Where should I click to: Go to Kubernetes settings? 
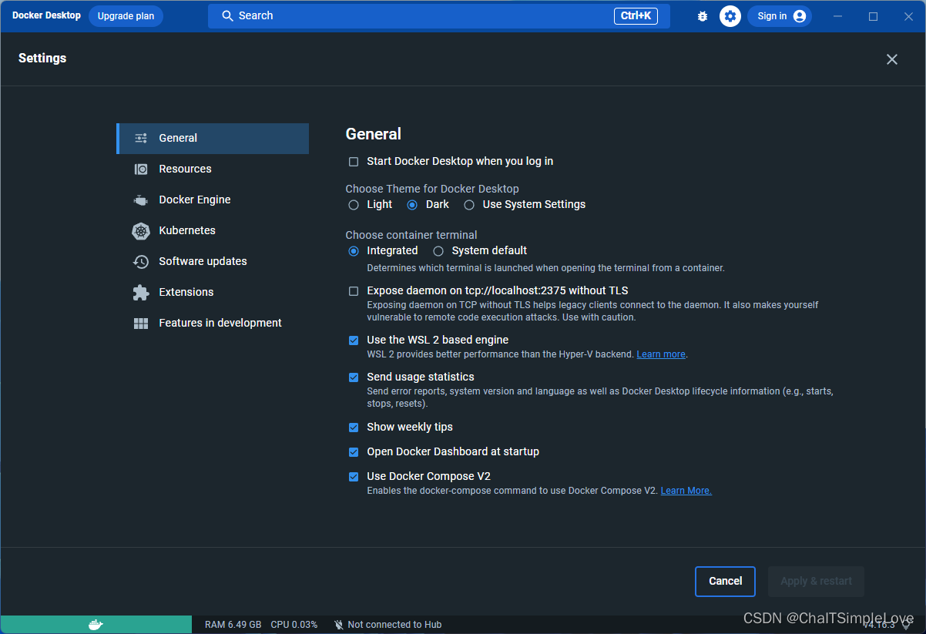click(x=213, y=231)
